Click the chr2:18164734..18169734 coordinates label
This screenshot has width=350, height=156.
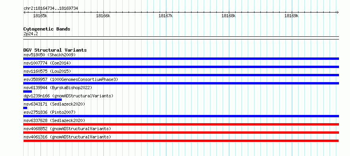51,9
